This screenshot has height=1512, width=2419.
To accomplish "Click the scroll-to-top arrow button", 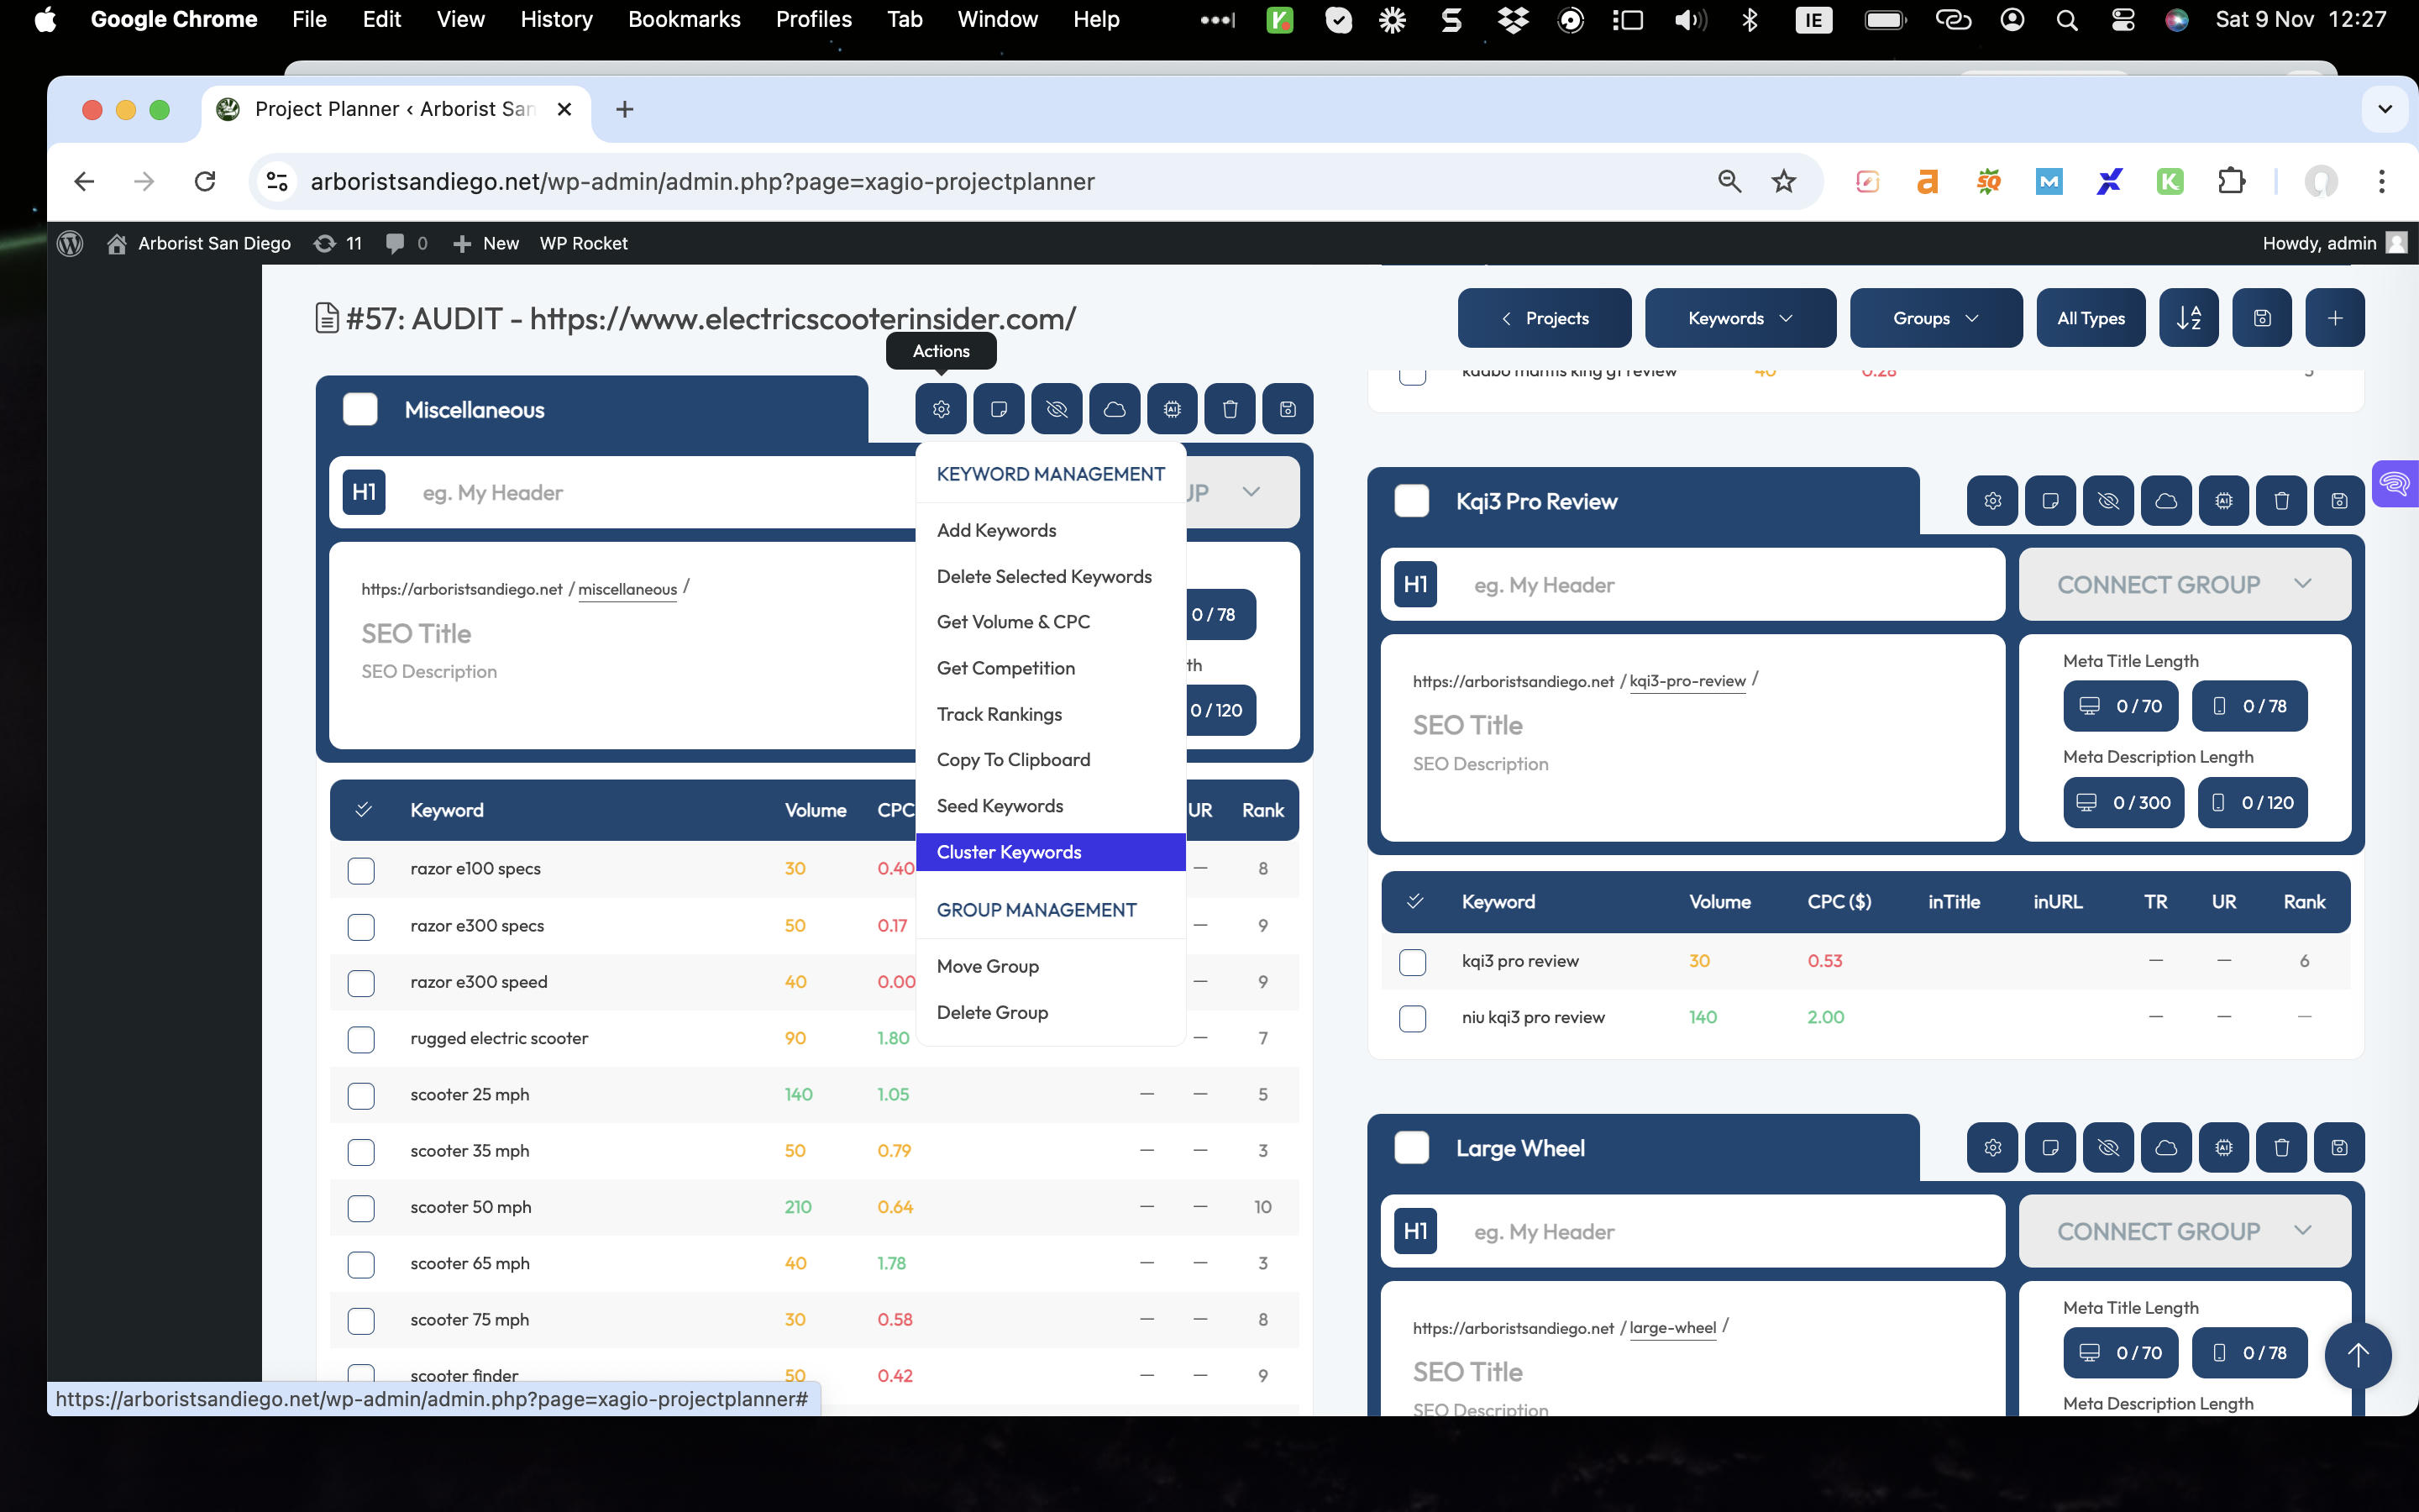I will tap(2358, 1355).
